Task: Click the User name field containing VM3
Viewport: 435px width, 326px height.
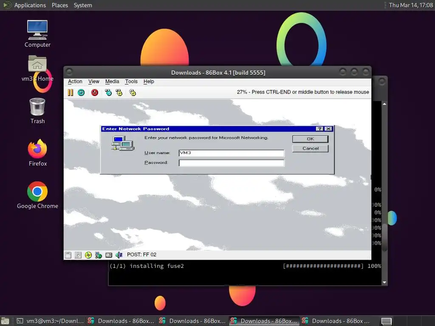Action: (232, 153)
